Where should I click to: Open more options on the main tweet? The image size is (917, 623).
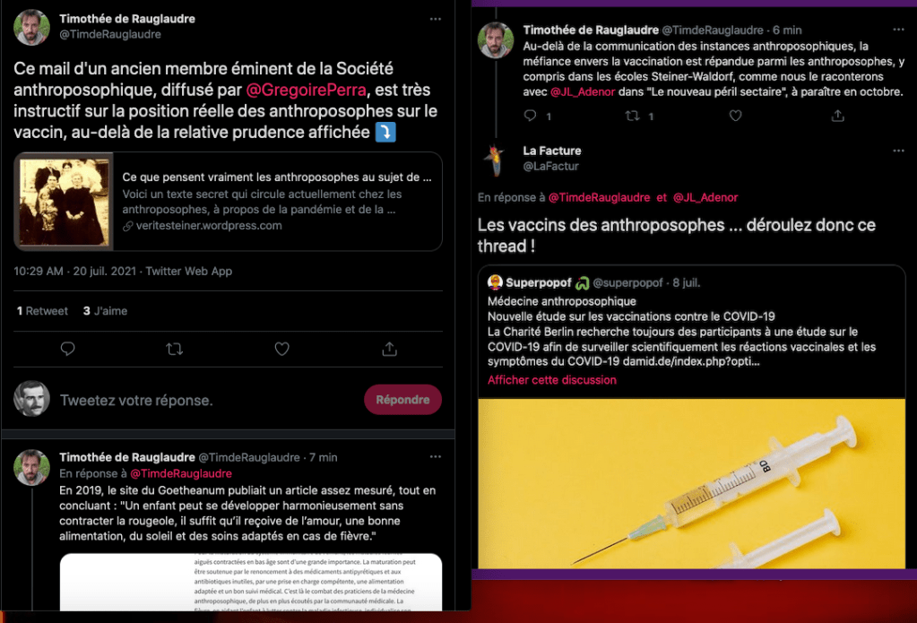[435, 20]
